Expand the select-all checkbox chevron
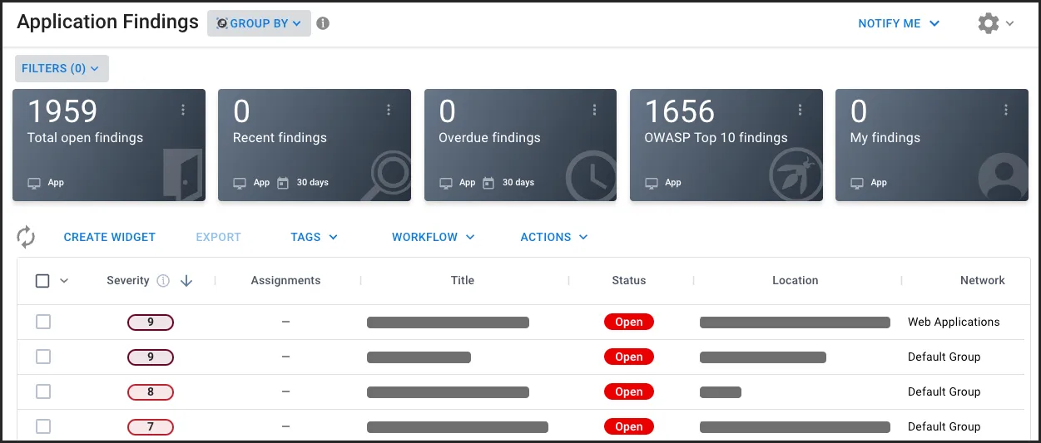The width and height of the screenshot is (1041, 443). [64, 281]
